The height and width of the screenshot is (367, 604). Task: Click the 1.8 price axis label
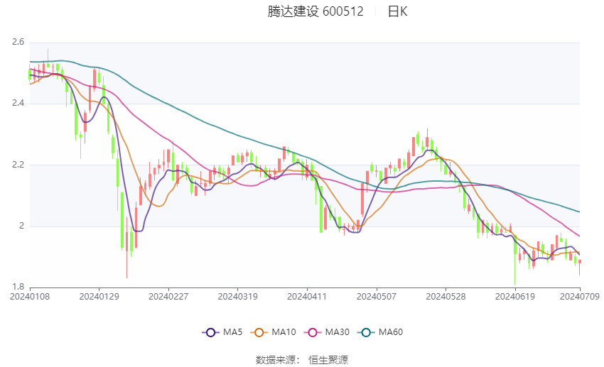(18, 287)
